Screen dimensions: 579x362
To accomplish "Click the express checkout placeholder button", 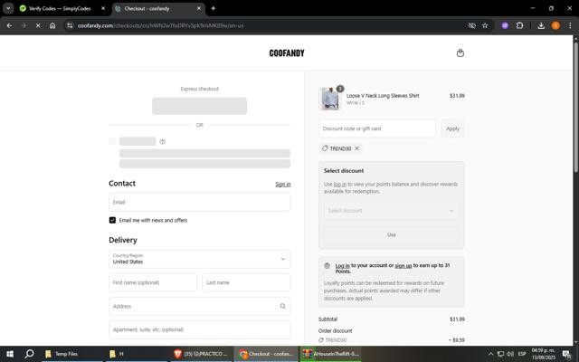I will click(199, 106).
